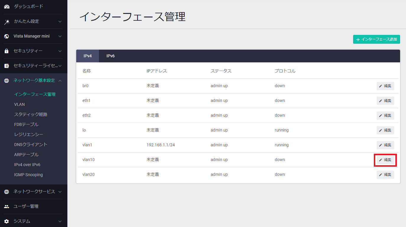Click the gear icon for システム
This screenshot has height=227, width=406.
tap(7, 221)
